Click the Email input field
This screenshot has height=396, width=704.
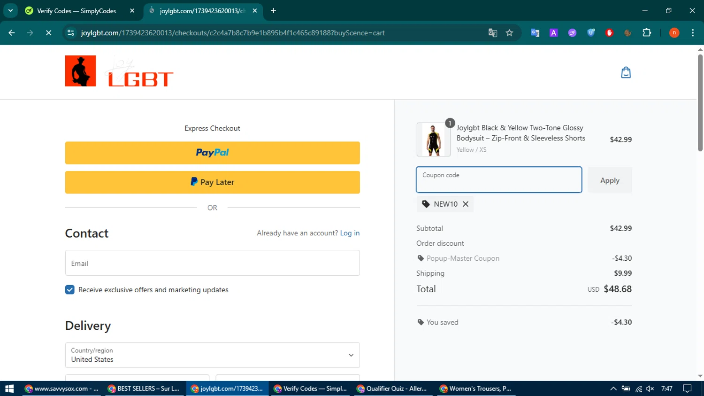(x=212, y=263)
